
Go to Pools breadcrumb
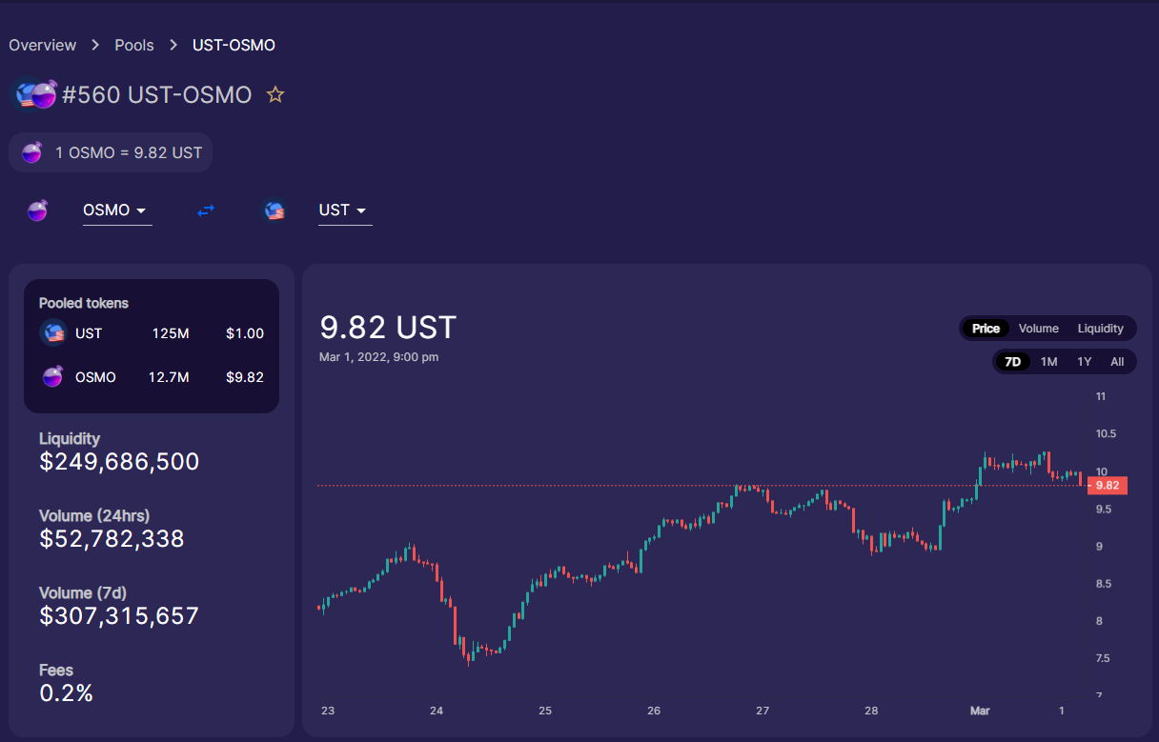point(134,45)
